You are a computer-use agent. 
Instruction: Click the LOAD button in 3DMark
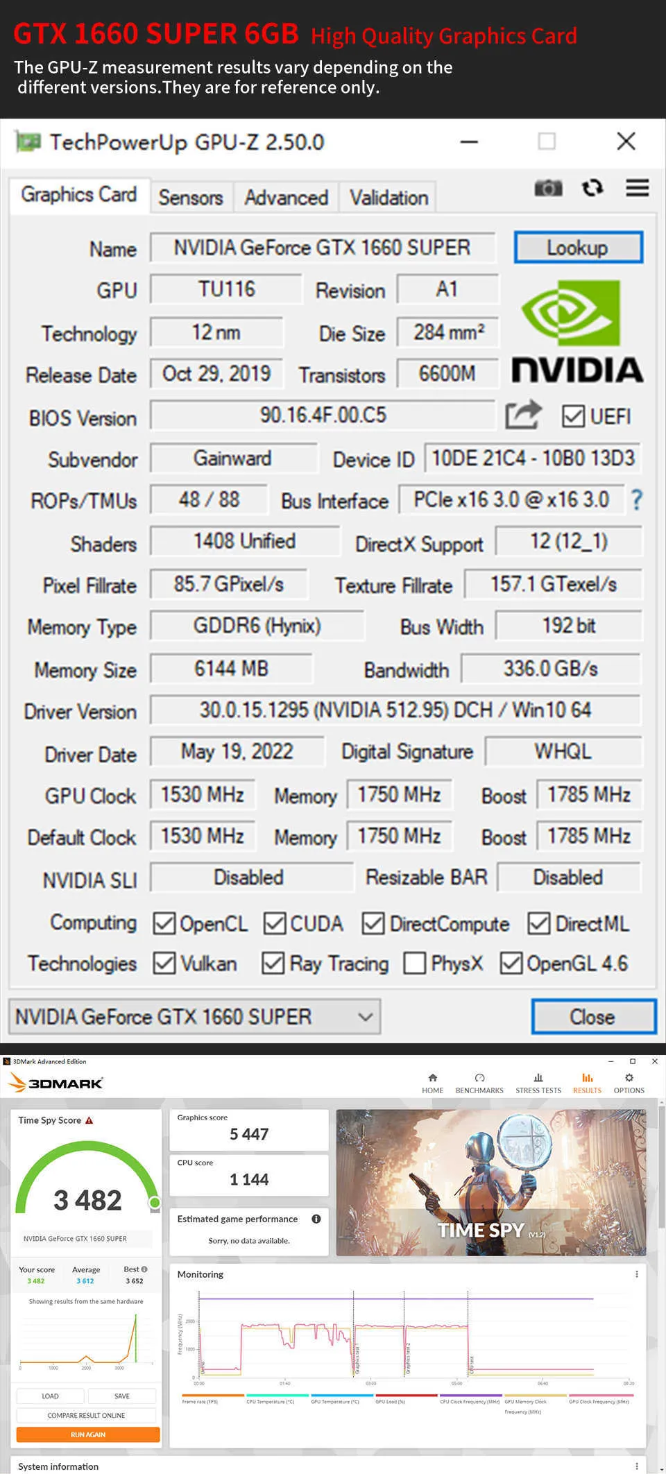(50, 1396)
